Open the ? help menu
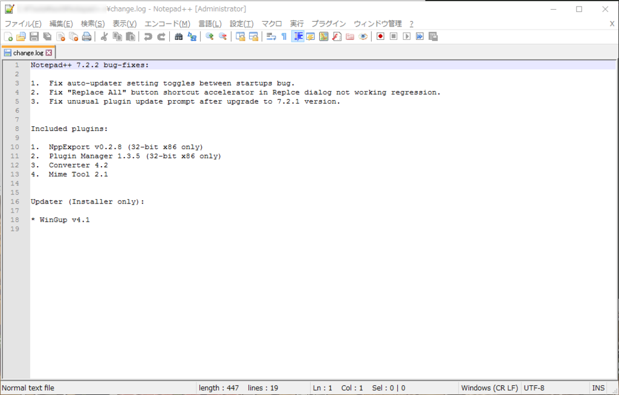619x395 pixels. pos(411,24)
